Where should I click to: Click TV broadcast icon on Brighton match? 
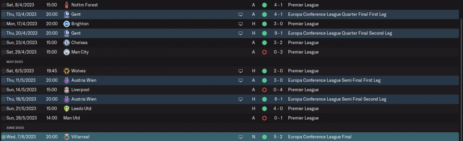pos(241,24)
